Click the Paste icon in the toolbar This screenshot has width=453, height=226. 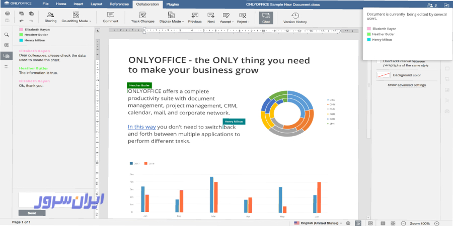[x=31, y=14]
